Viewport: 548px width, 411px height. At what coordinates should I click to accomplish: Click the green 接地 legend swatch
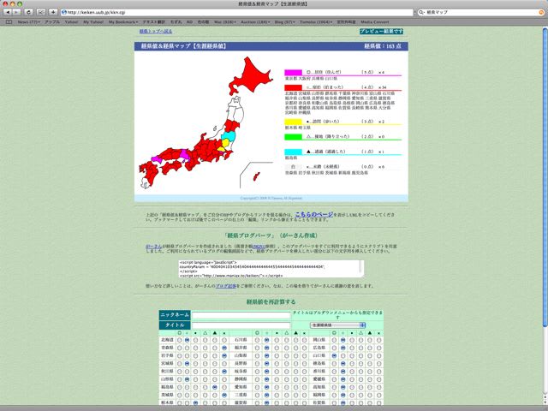pos(293,137)
